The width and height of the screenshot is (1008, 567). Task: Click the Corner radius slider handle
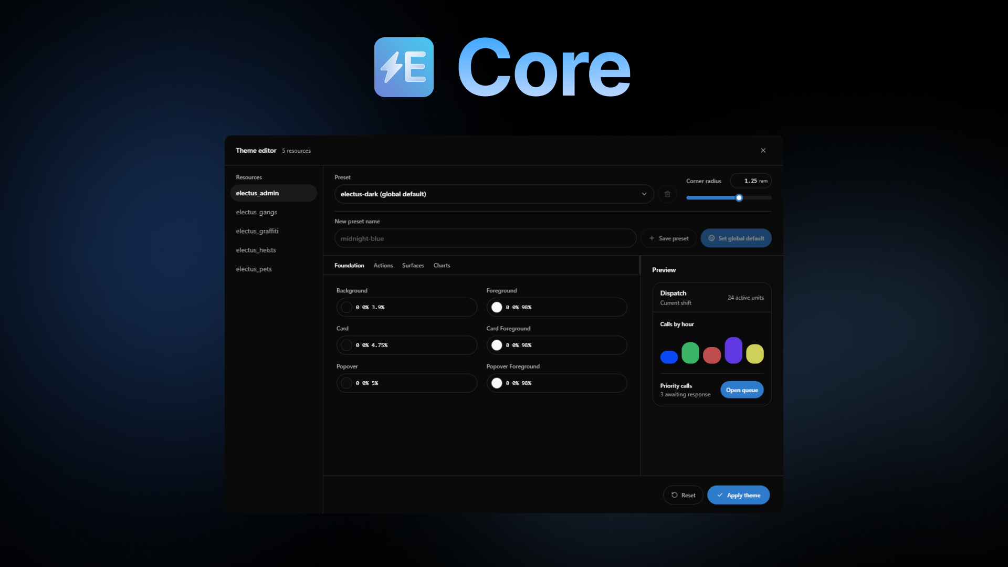(739, 198)
